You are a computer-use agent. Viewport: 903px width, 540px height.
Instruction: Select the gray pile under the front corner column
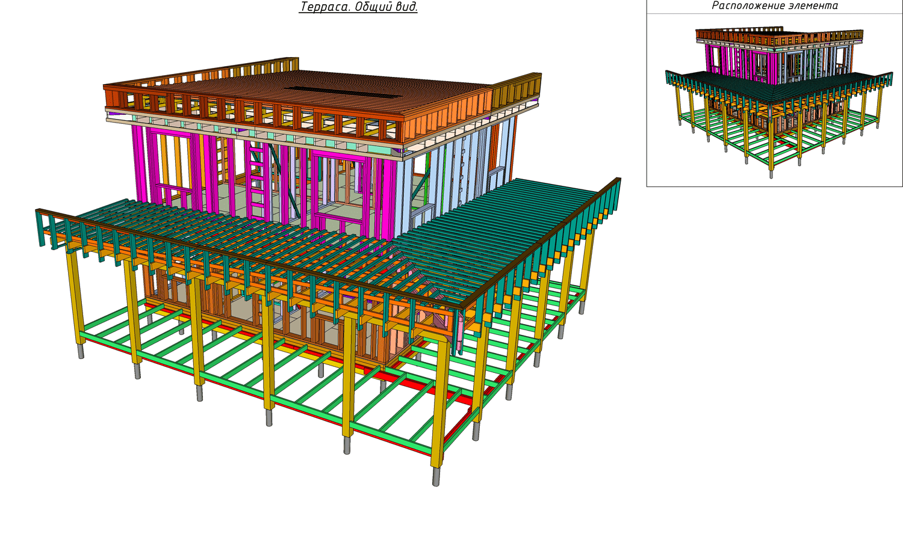click(436, 476)
